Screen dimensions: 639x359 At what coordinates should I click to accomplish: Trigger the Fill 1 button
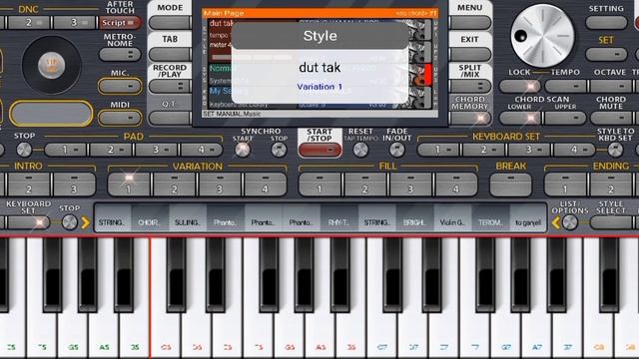point(319,184)
